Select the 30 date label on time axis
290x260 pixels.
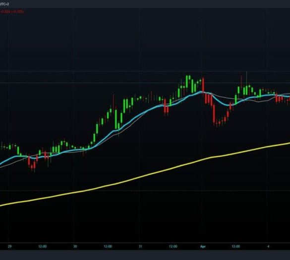tap(75, 247)
